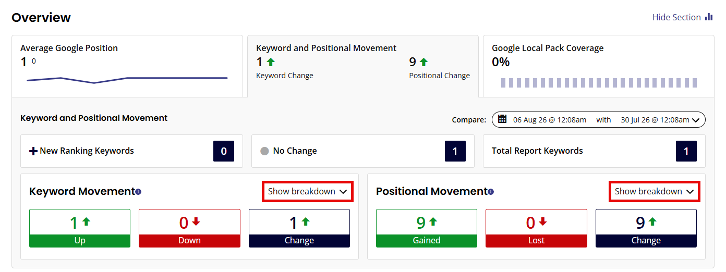The width and height of the screenshot is (726, 272).
Task: Click the info icon next to Keyword Movement
Action: [138, 192]
